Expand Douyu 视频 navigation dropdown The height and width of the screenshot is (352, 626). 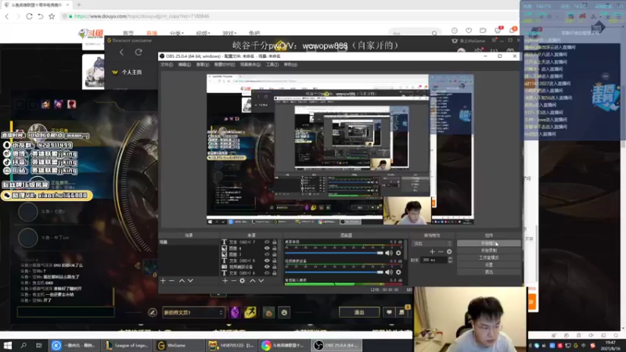coord(203,33)
